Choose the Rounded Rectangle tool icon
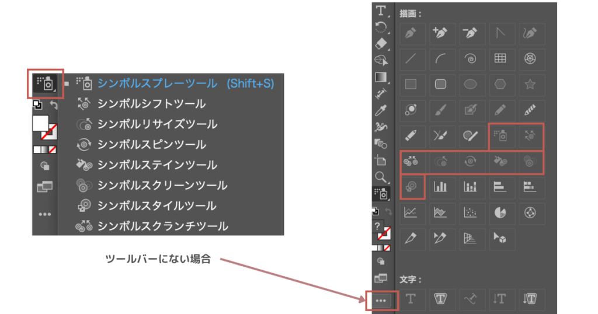The height and width of the screenshot is (314, 598). point(440,84)
